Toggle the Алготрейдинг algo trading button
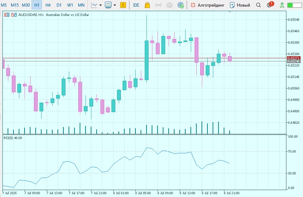 207,5
